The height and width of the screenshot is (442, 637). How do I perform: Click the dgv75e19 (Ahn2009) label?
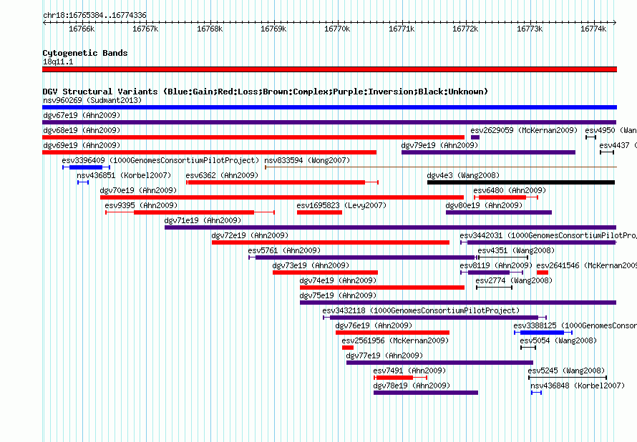[338, 295]
